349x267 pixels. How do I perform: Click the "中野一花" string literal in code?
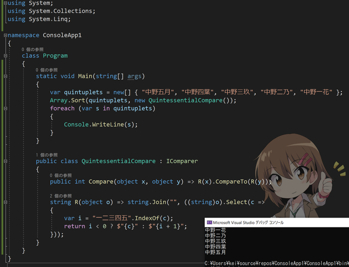pos(316,92)
